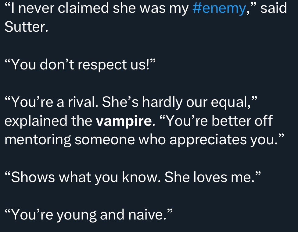Click the bold word "vampire"

click(x=124, y=121)
